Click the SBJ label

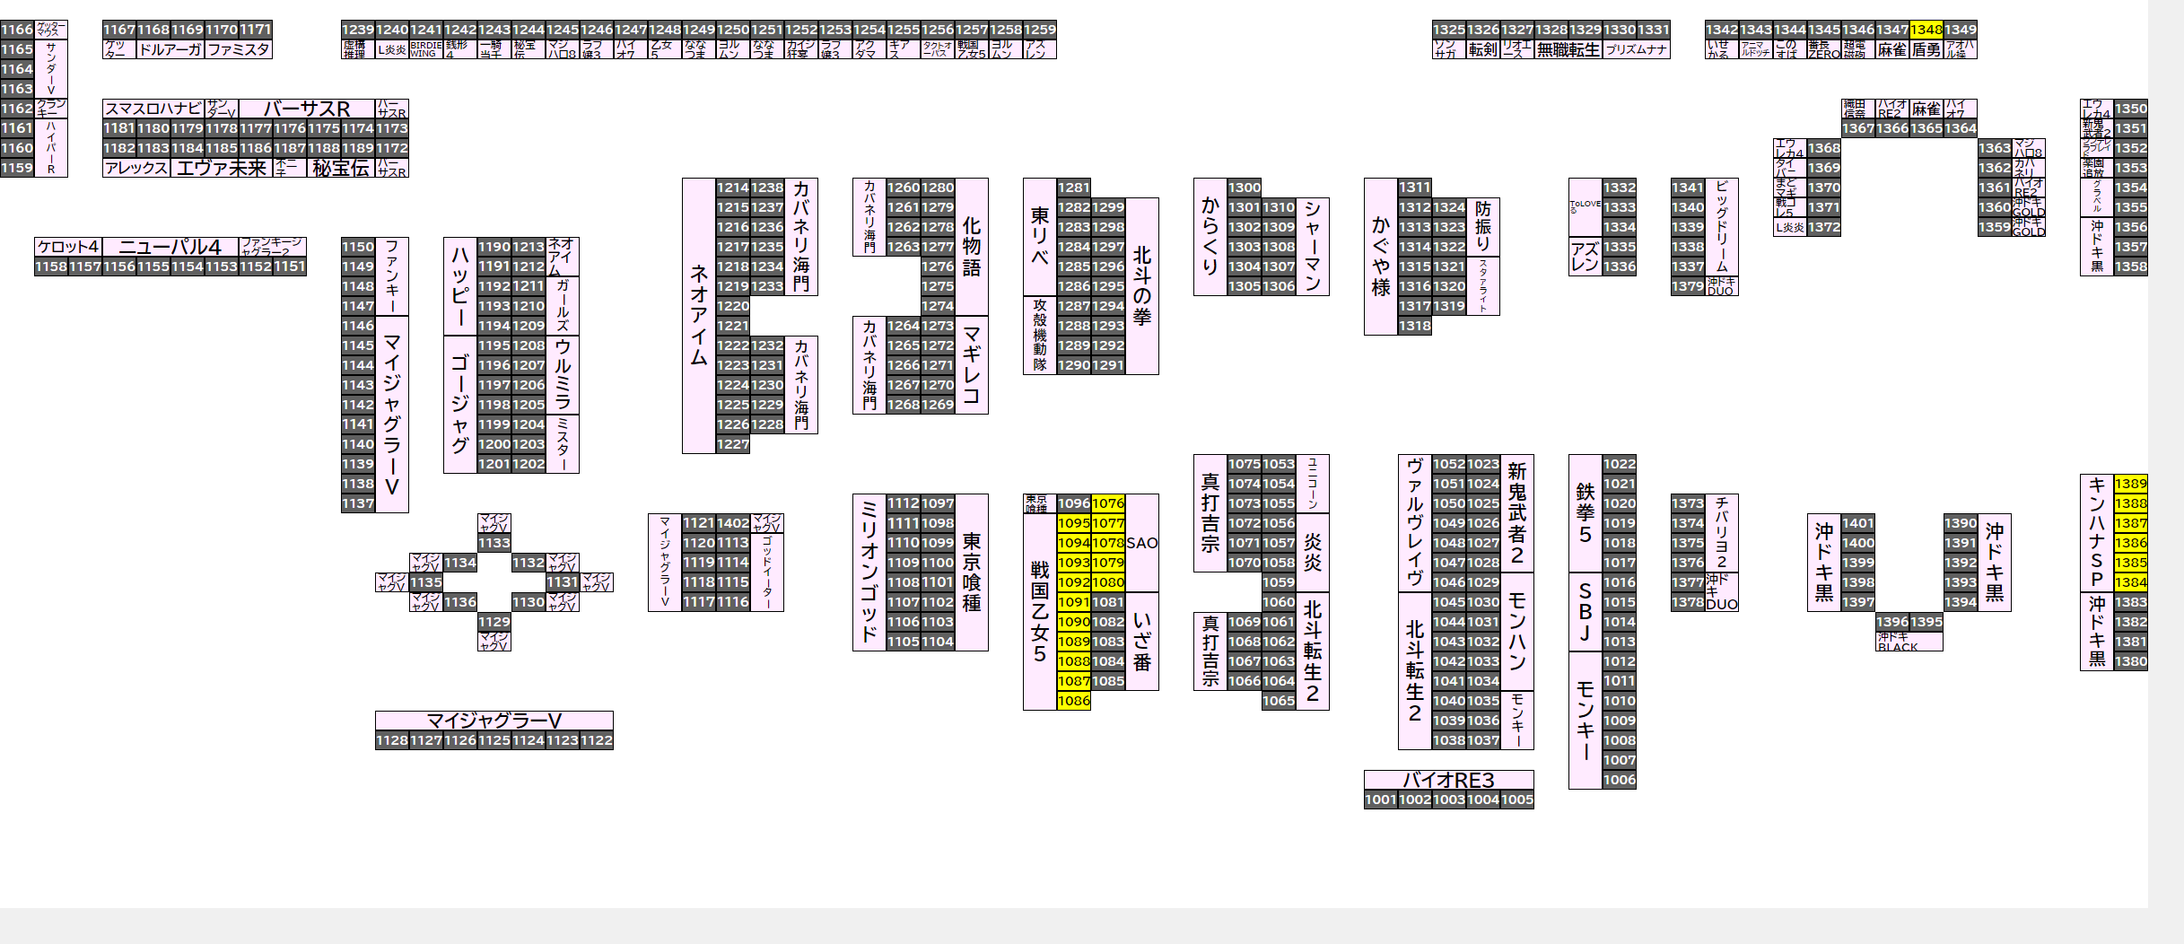tap(1586, 612)
